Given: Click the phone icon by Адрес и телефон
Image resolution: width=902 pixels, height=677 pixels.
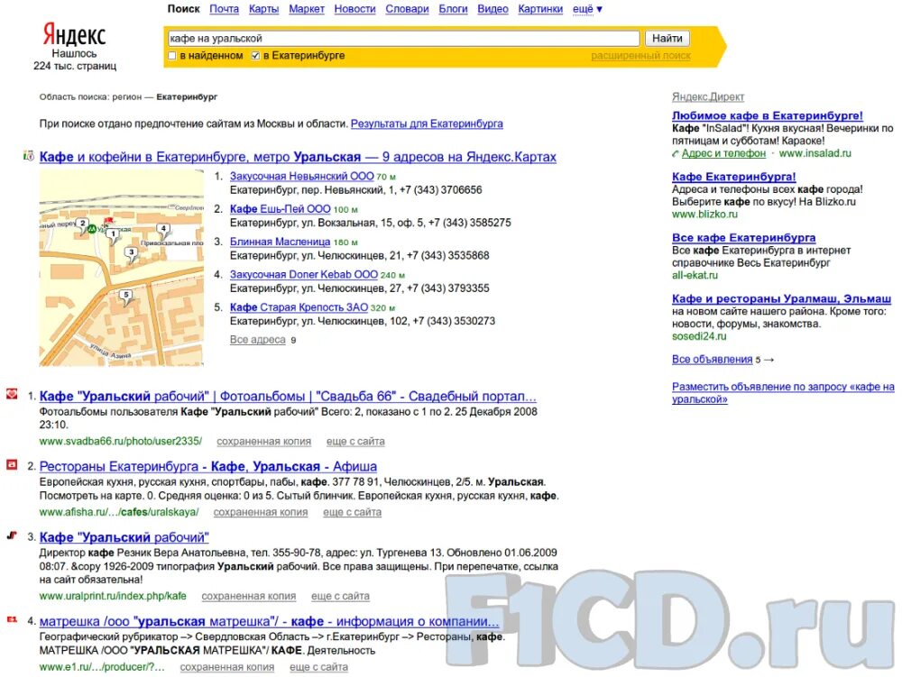Looking at the screenshot, I should click(676, 154).
